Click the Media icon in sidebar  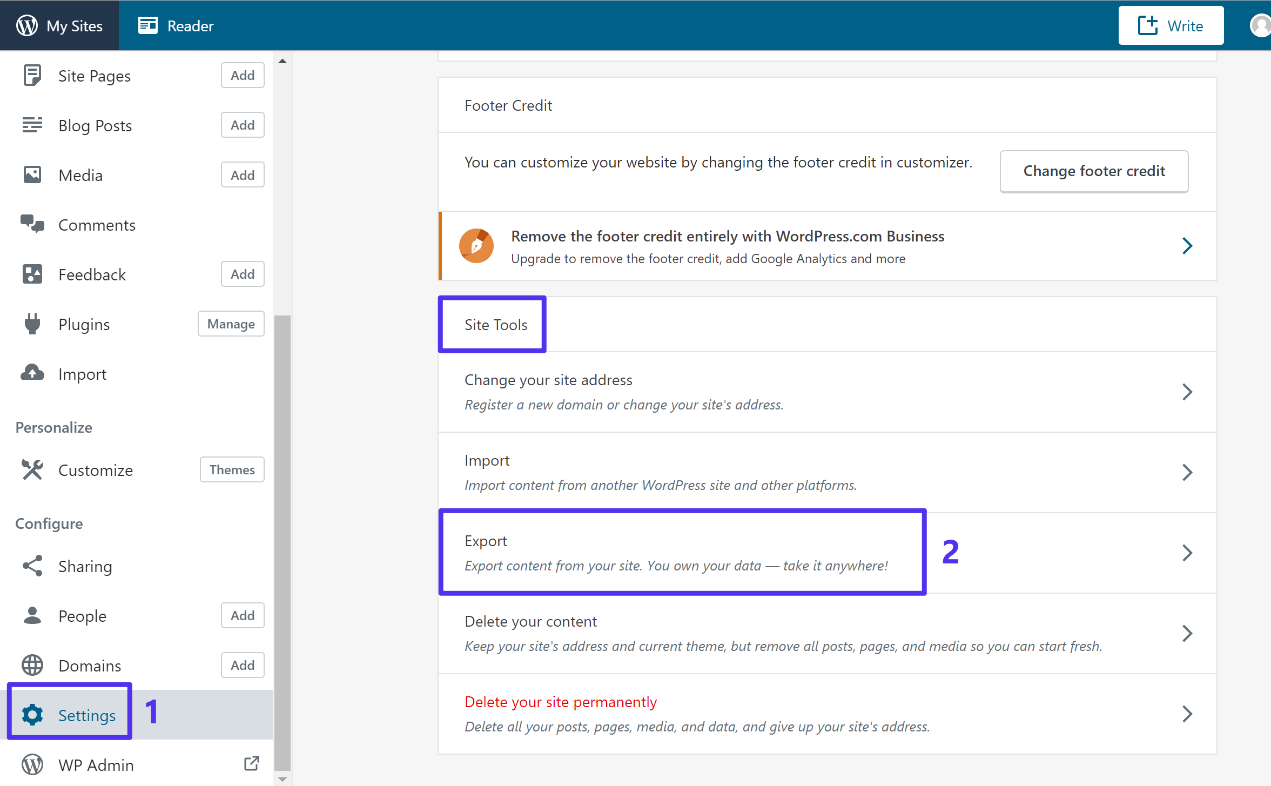point(32,174)
